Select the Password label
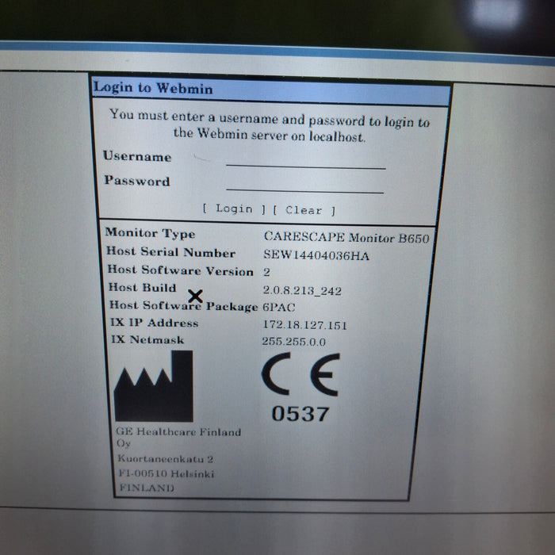Viewport: 555px width, 555px height. pos(137,181)
